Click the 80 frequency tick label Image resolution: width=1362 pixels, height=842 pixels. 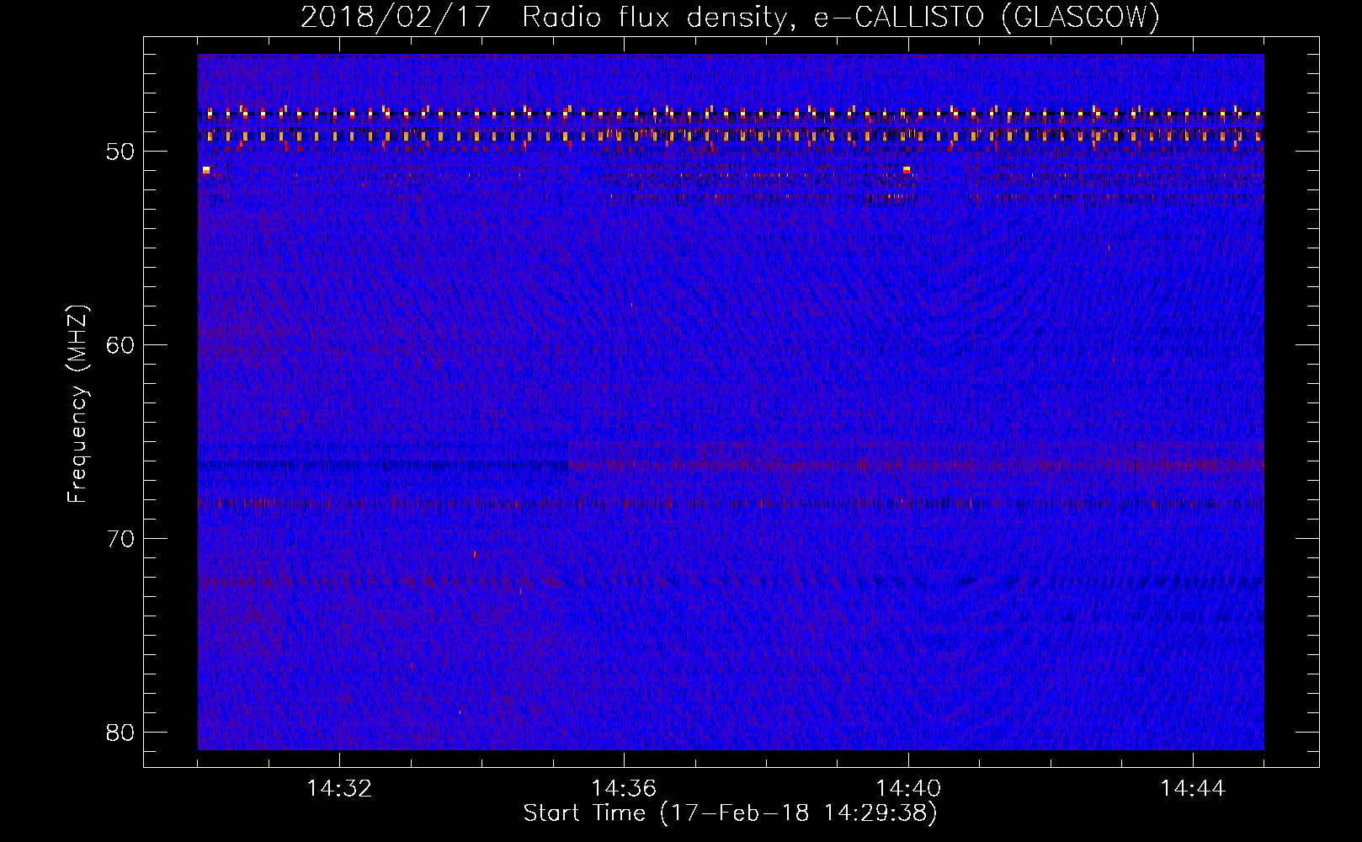point(121,733)
